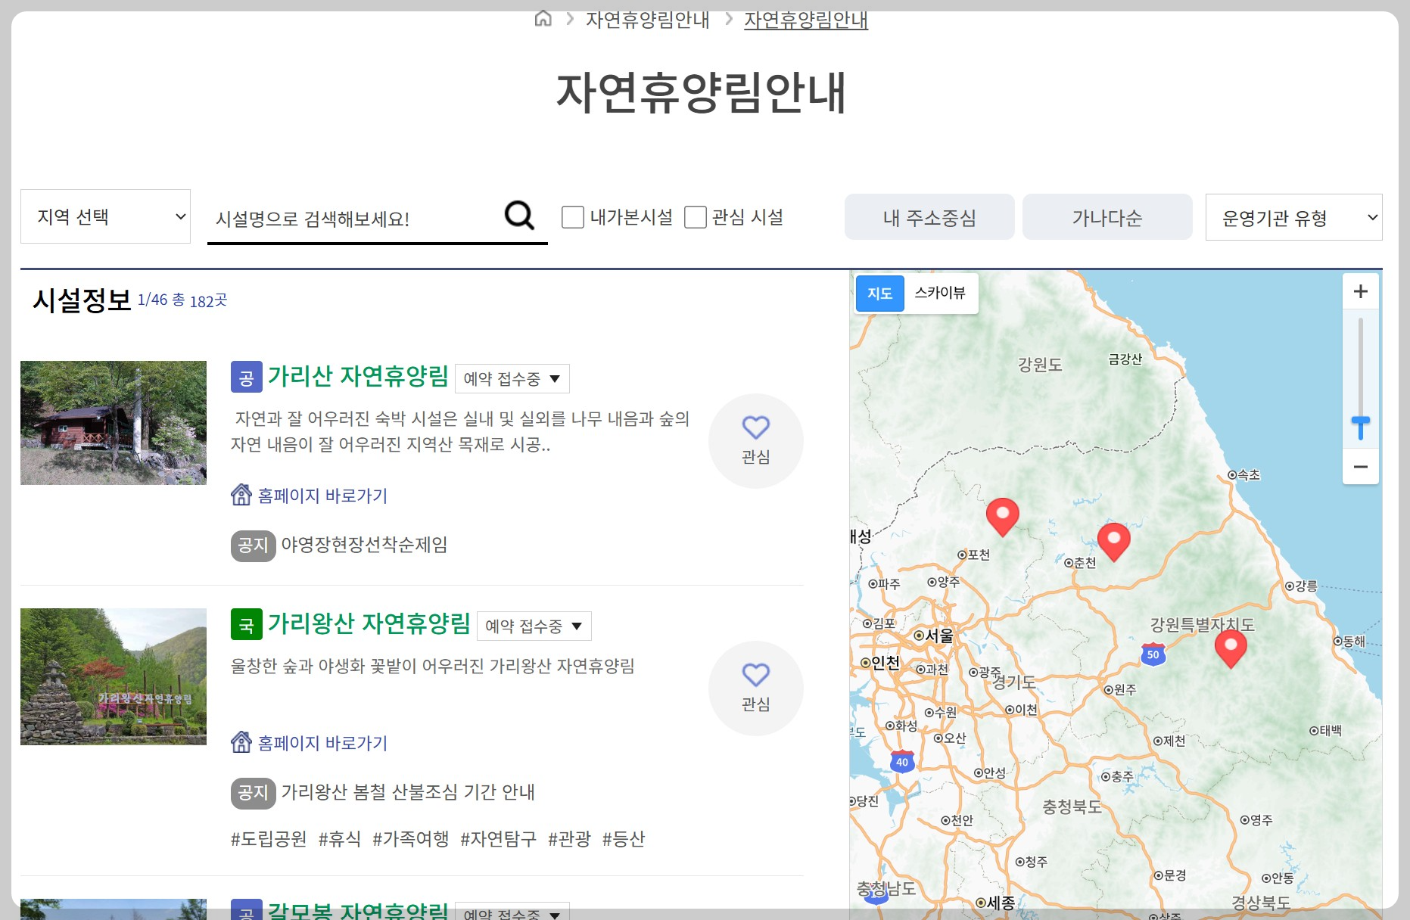Viewport: 1410px width, 920px height.
Task: Open the 운영기관 유형 dropdown
Action: pos(1293,217)
